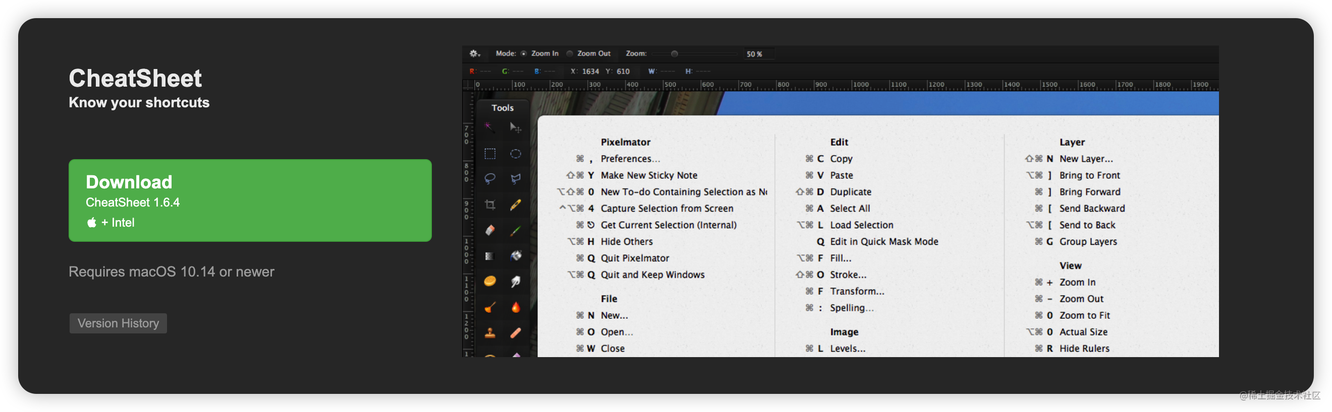
Task: Click Open… under File
Action: coord(617,331)
